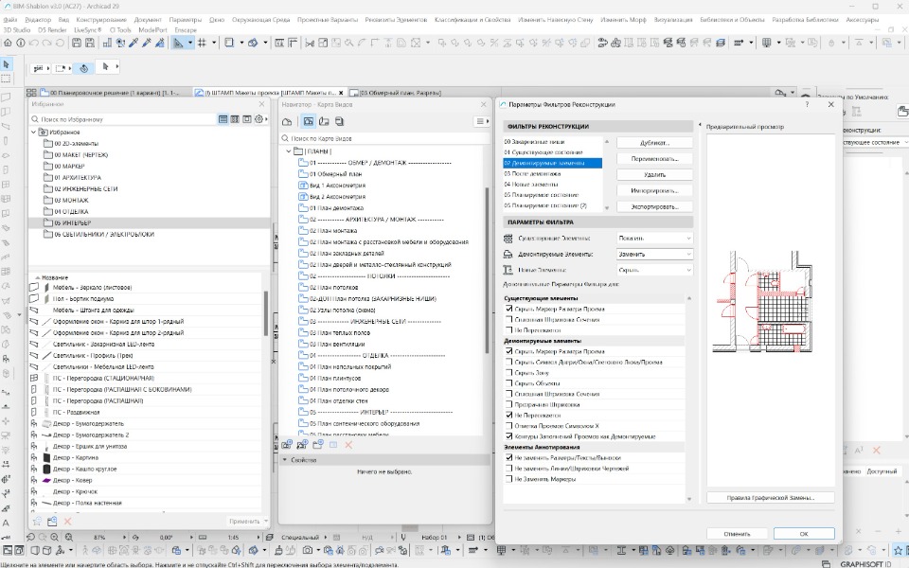The image size is (909, 568).
Task: Click the guide lines triangle ruler icon
Action: pos(178,43)
